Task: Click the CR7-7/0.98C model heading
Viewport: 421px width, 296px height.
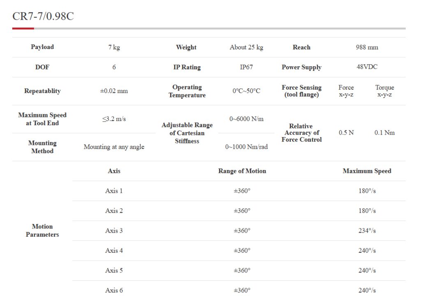Action: pyautogui.click(x=43, y=16)
